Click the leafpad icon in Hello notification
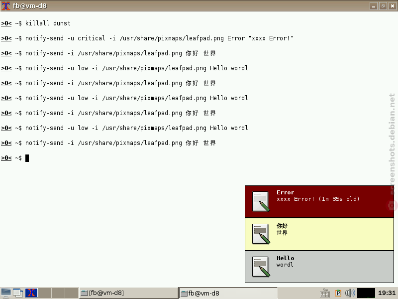This screenshot has width=398, height=299. coord(261,267)
